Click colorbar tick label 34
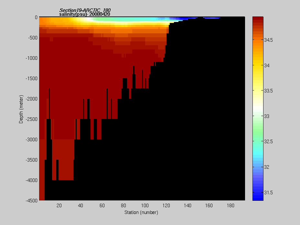This screenshot has height=225, width=300. point(267,65)
